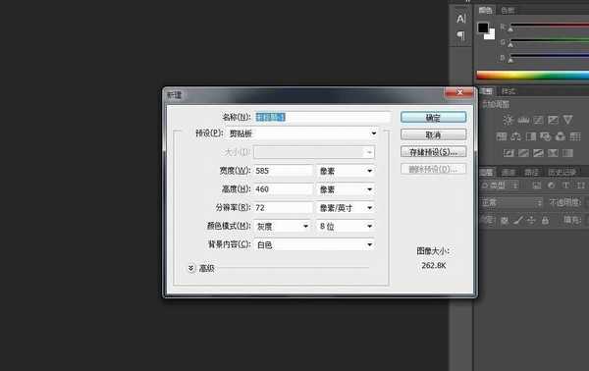Add a Photo Filter adjustment (camera icon)
This screenshot has width=589, height=371.
546,136
